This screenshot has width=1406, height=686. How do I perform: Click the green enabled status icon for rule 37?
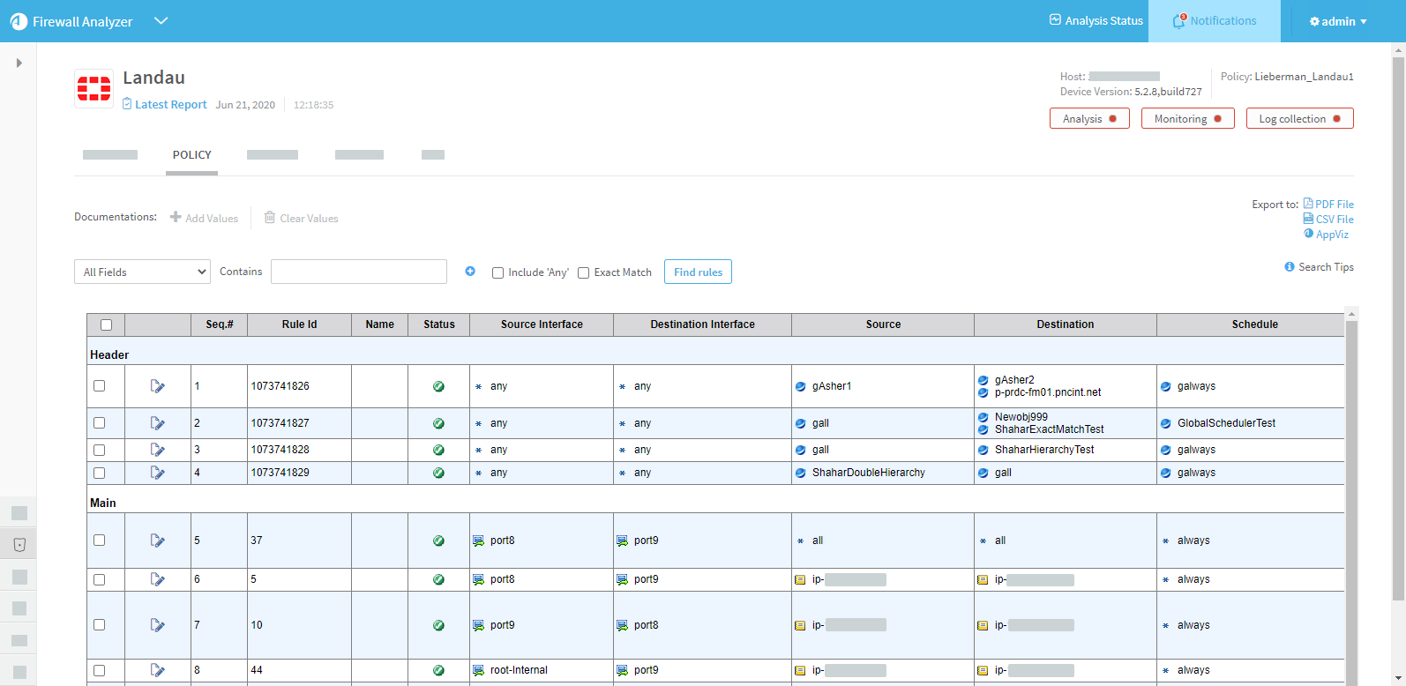438,541
